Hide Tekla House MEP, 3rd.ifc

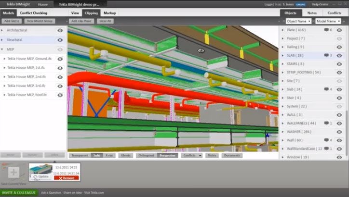(60, 86)
